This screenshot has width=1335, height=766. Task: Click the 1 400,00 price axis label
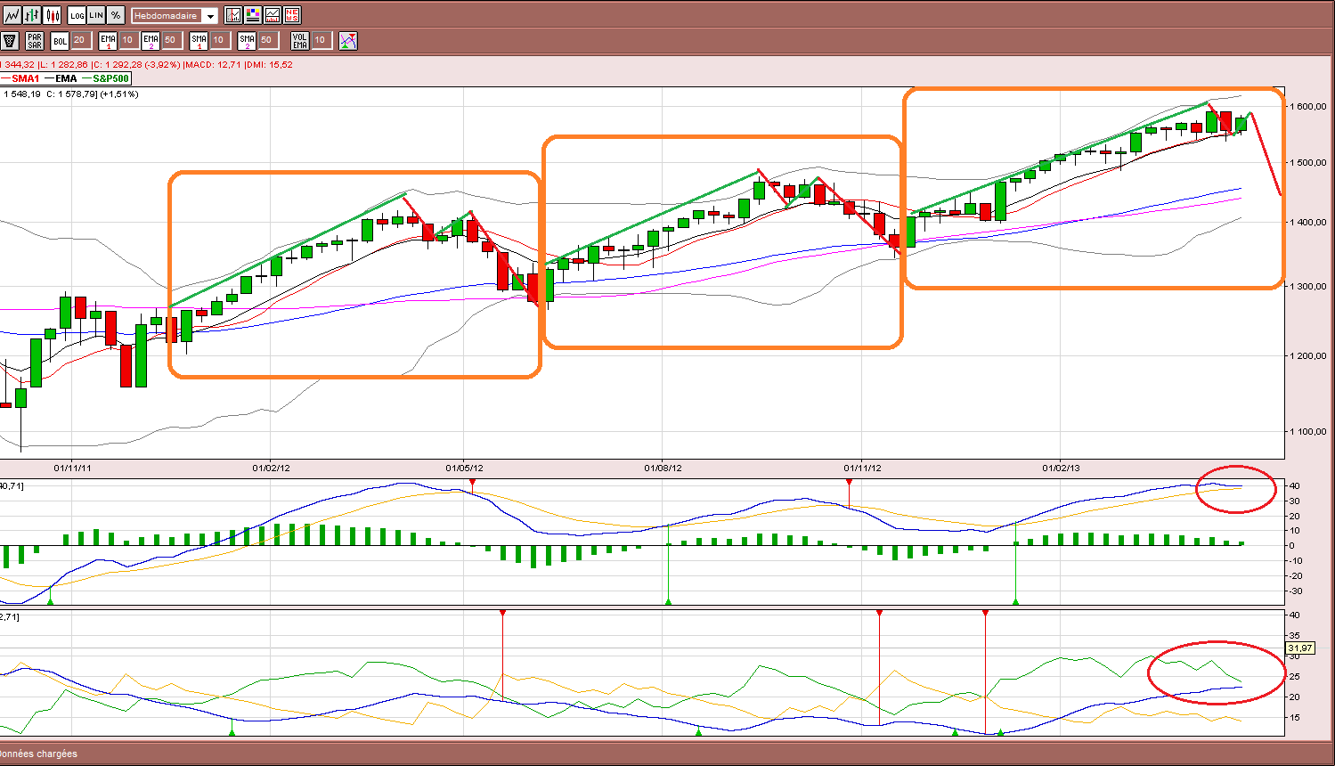point(1308,223)
